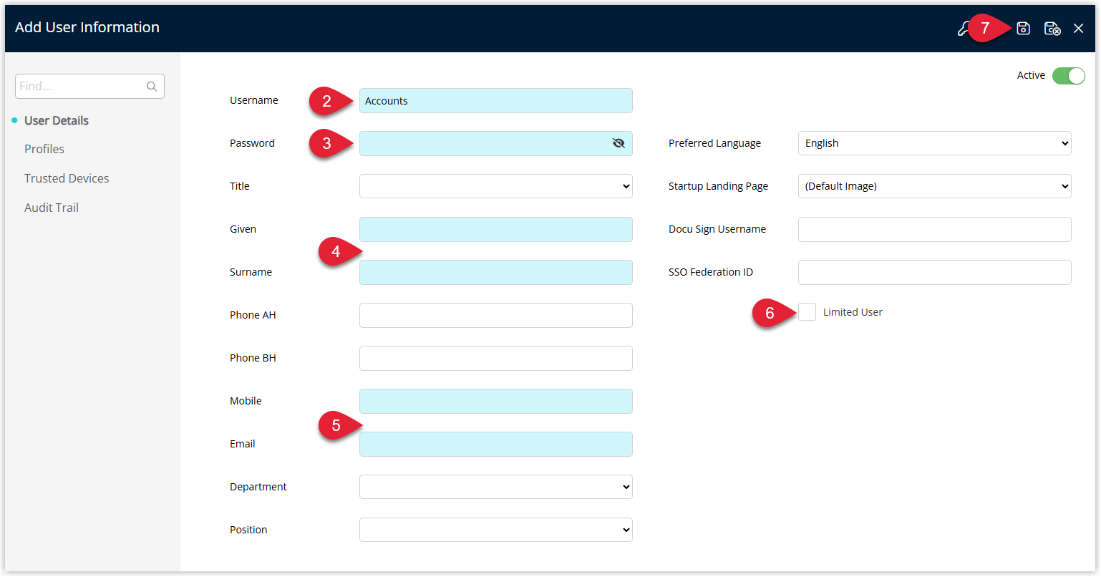Screen dimensions: 1101x577
Task: Click the Active label text
Action: point(1031,75)
